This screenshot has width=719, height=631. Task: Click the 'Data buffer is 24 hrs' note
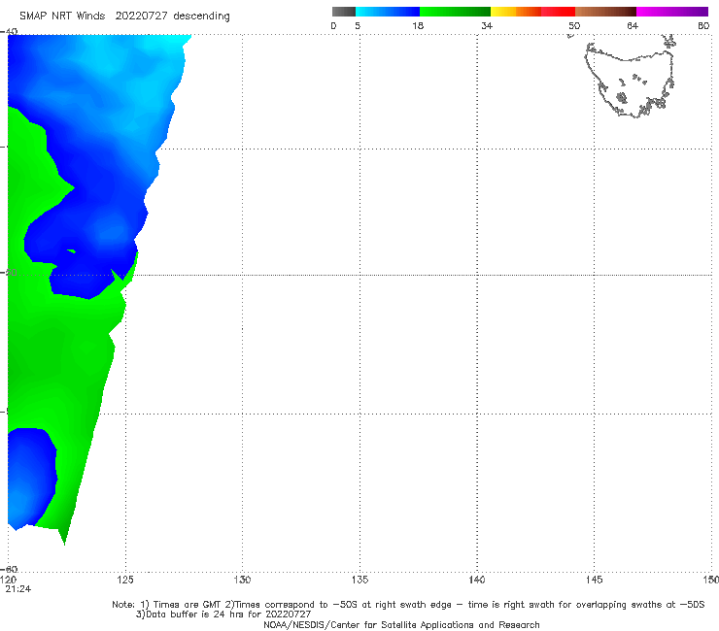click(223, 614)
